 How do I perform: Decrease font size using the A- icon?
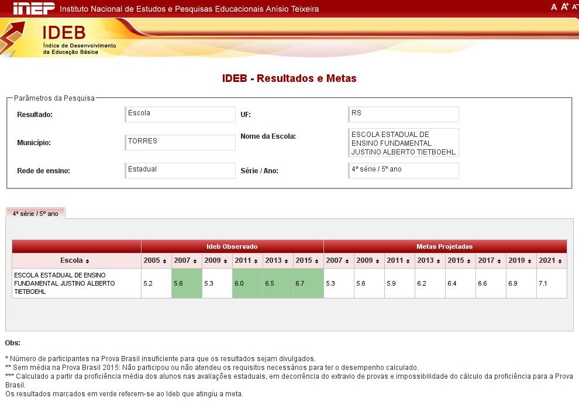574,6
